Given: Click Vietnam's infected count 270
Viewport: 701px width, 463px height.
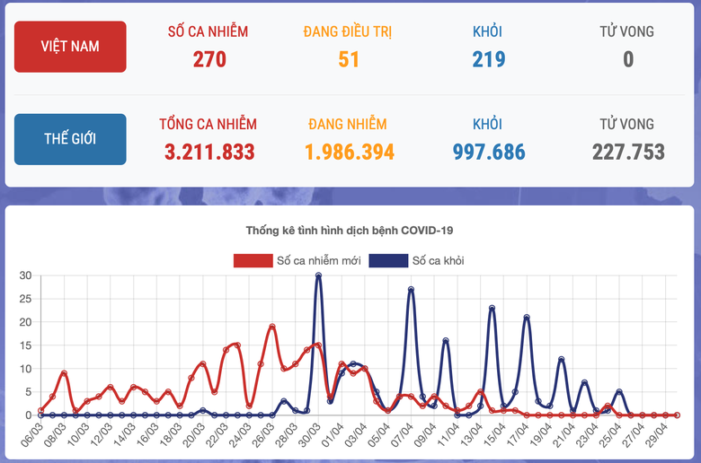Looking at the screenshot, I should [209, 59].
